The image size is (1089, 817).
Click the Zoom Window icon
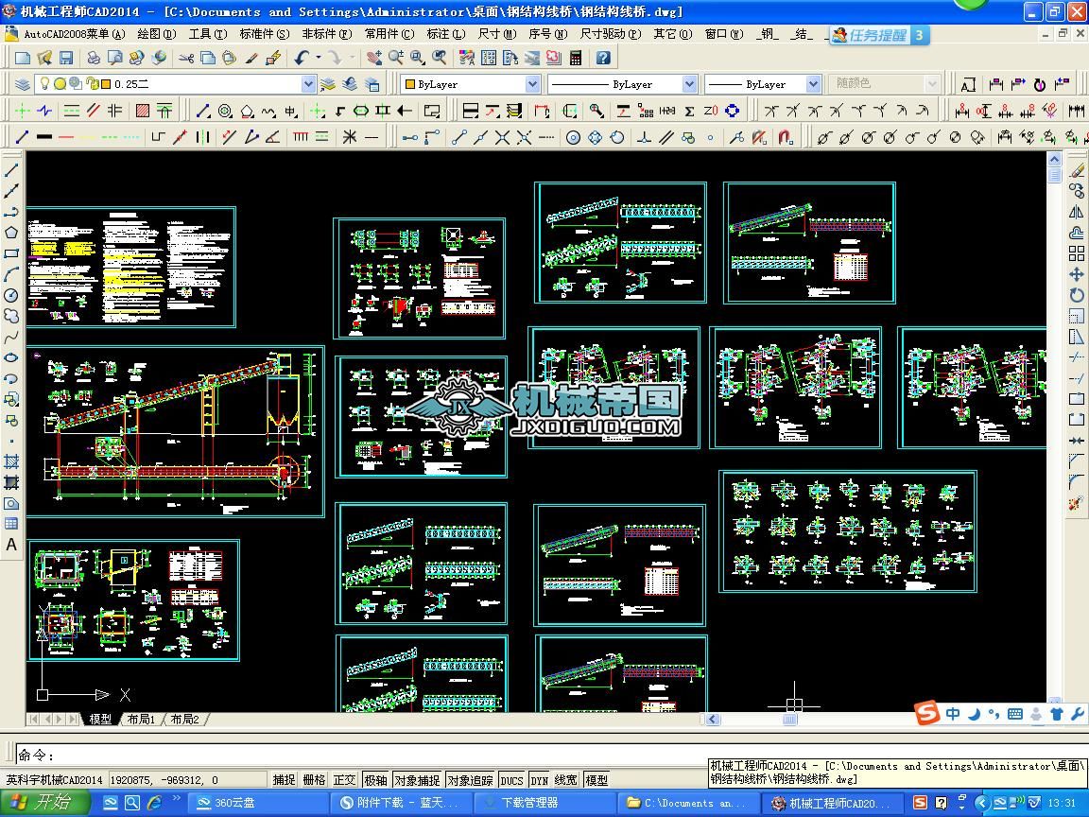coord(418,58)
